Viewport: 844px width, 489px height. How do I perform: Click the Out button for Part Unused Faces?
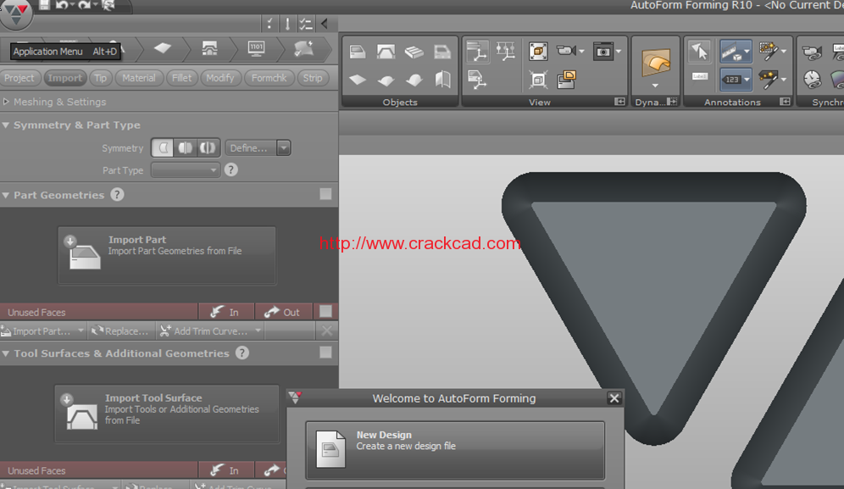[284, 312]
